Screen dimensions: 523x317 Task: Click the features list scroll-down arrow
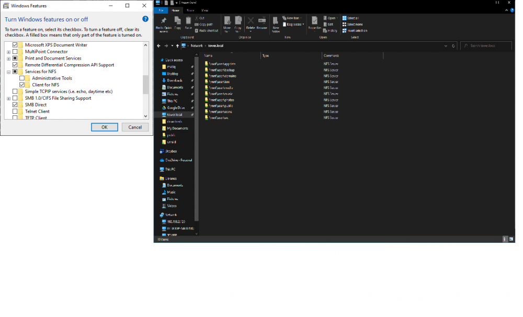pos(146,116)
